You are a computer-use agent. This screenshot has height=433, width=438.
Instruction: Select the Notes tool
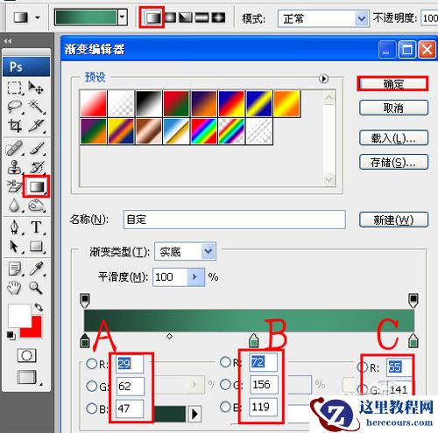(15, 269)
